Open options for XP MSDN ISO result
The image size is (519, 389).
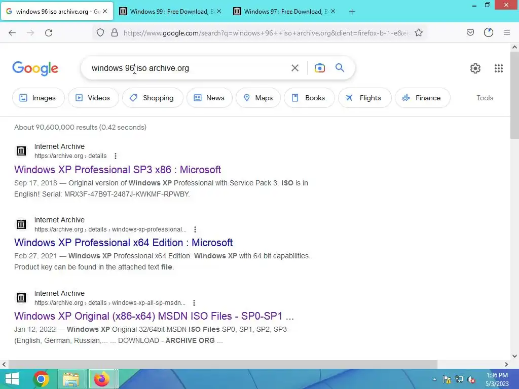coord(194,303)
